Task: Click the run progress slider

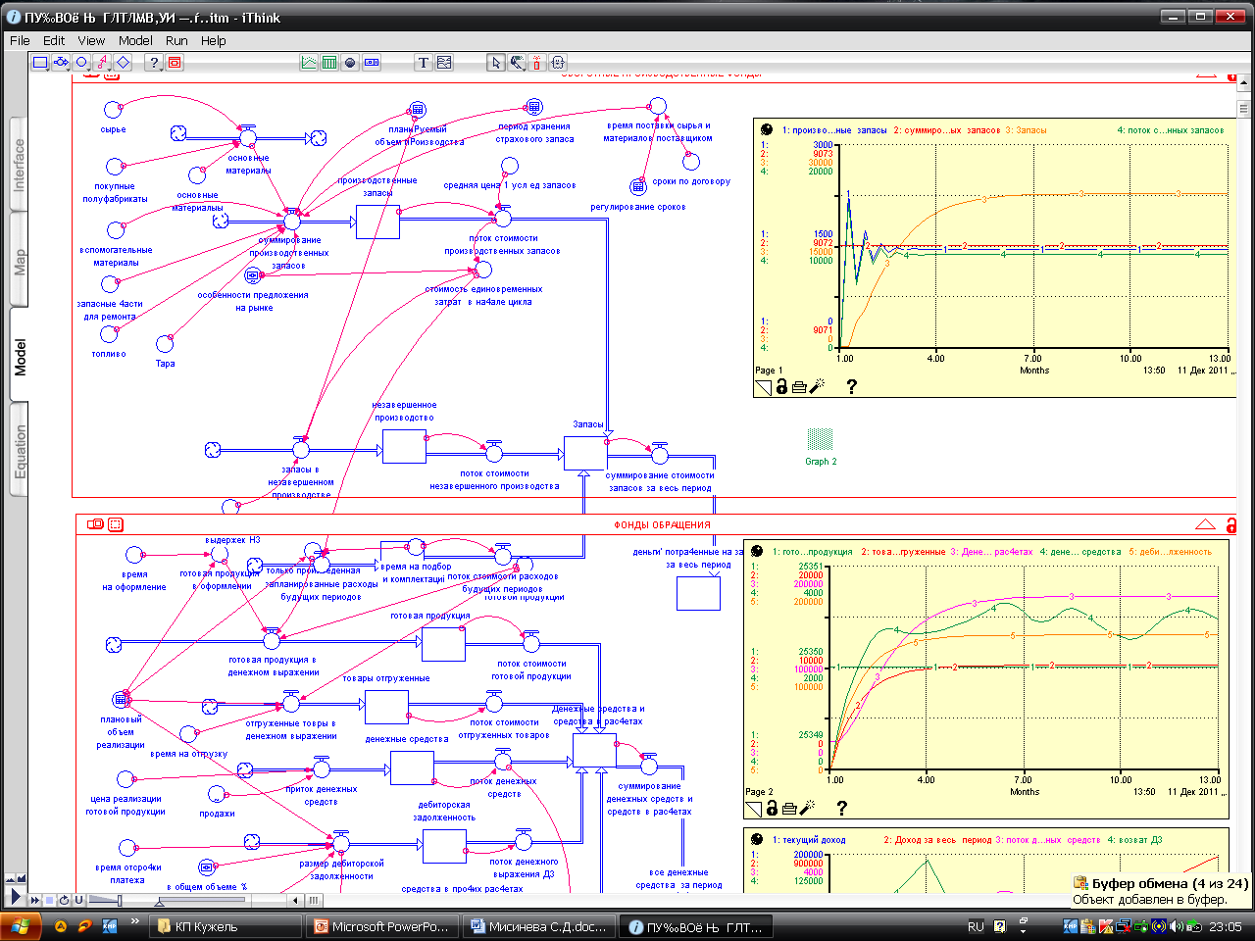Action: click(203, 900)
